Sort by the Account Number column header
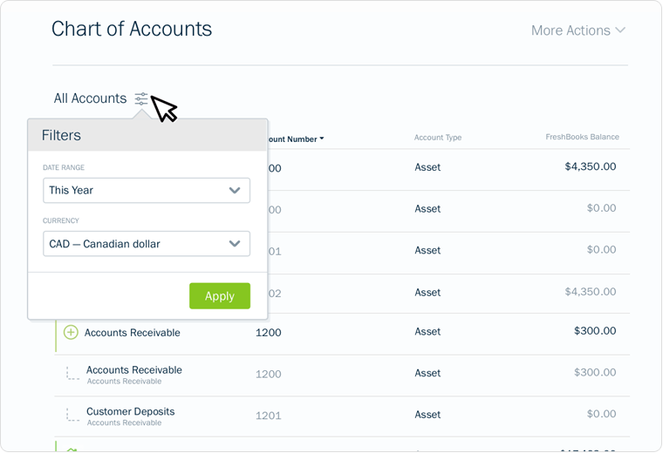The height and width of the screenshot is (453, 663). [292, 139]
